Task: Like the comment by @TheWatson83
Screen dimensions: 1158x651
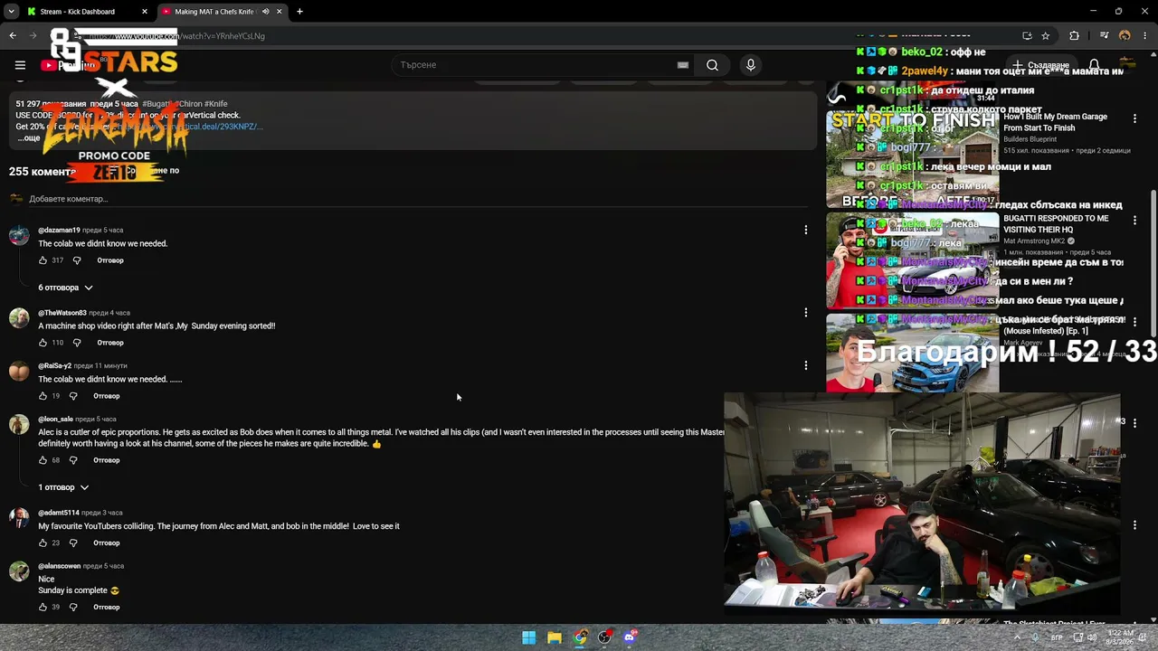Action: point(43,343)
